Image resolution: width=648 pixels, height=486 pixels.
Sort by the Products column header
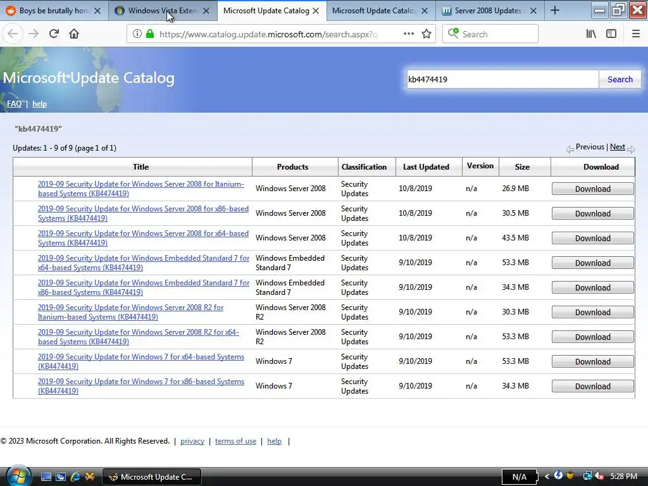pos(292,167)
